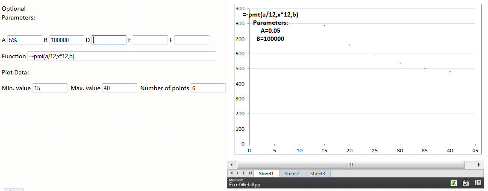Focus the parameter B field with 100000
This screenshot has width=488, height=191.
(x=66, y=40)
